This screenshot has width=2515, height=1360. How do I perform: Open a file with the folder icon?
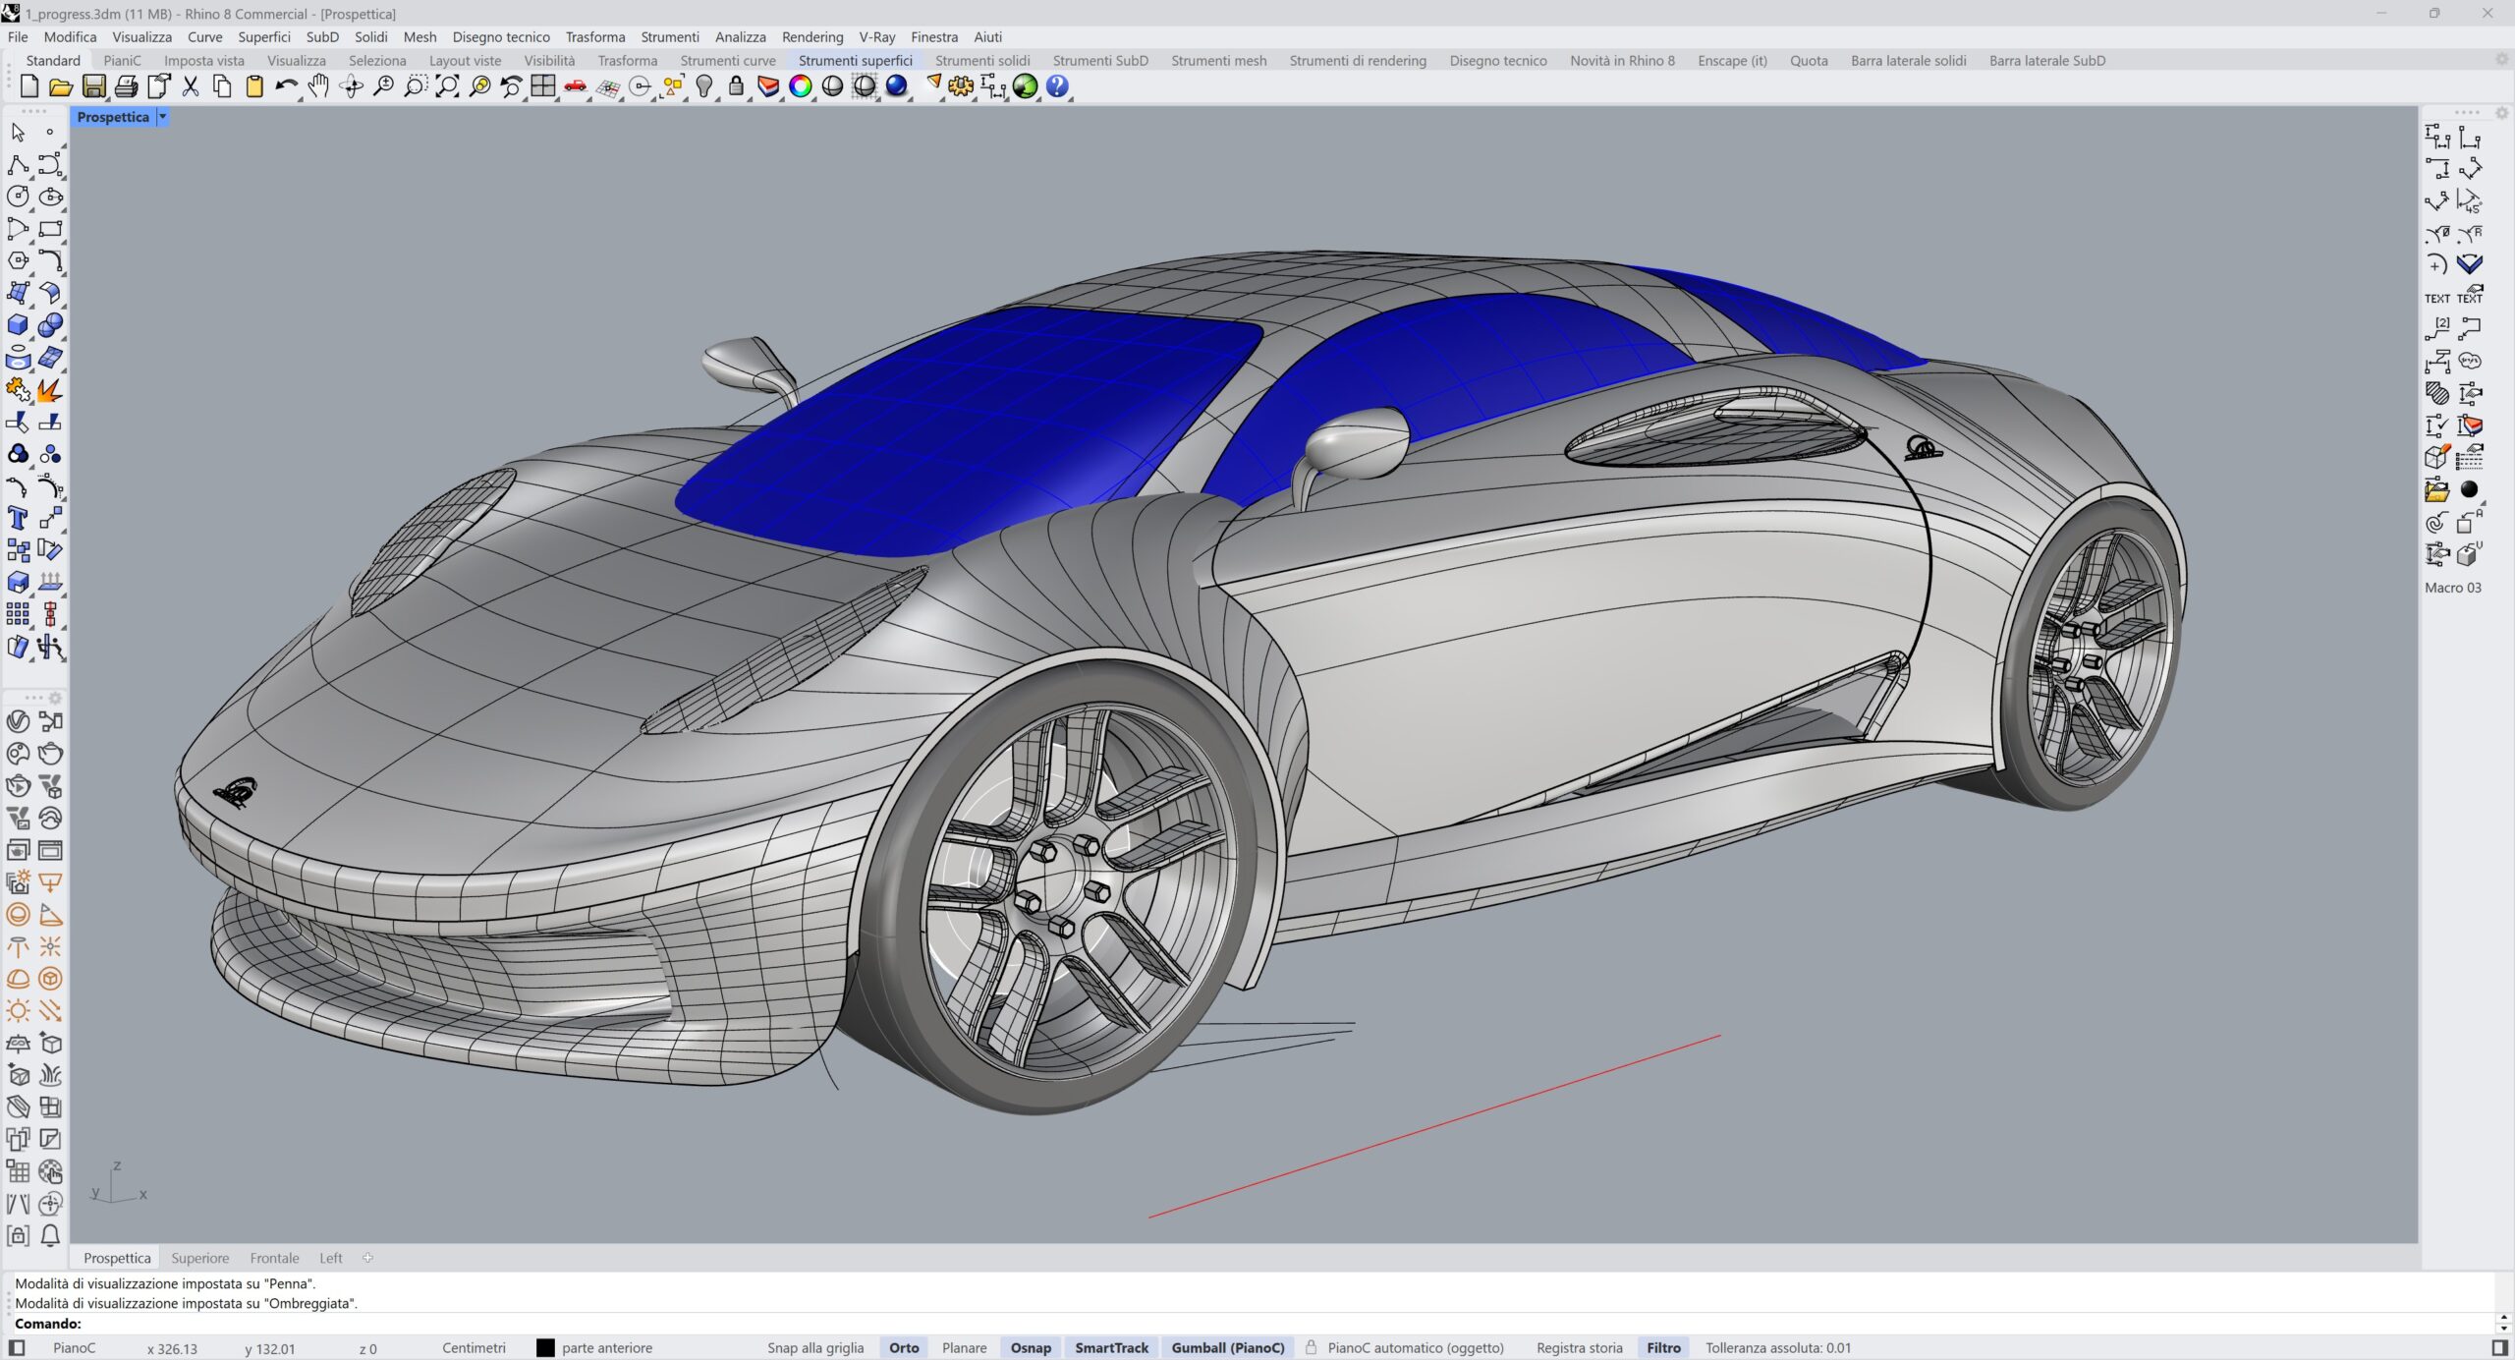click(61, 86)
